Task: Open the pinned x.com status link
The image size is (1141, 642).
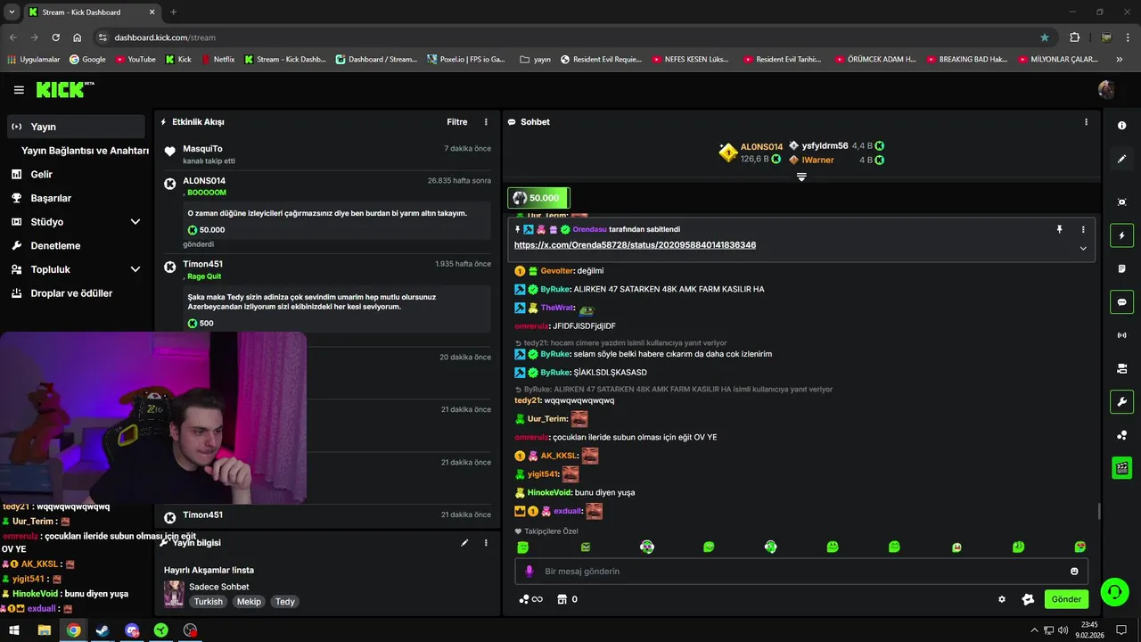Action: pos(635,245)
